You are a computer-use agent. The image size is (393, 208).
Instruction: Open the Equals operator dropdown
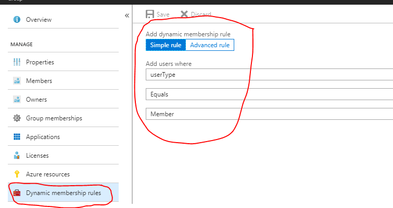coord(269,94)
